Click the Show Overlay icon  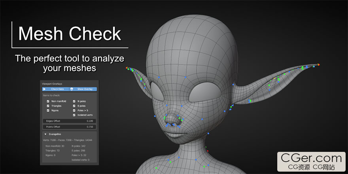[x=72, y=89]
